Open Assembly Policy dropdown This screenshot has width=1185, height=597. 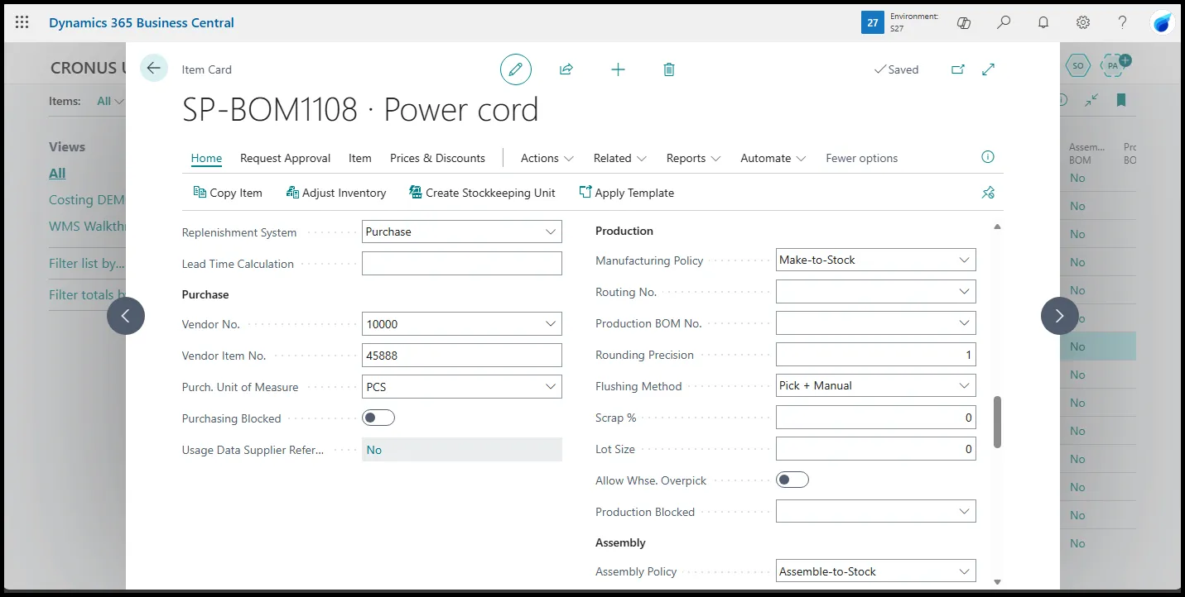[x=964, y=571]
